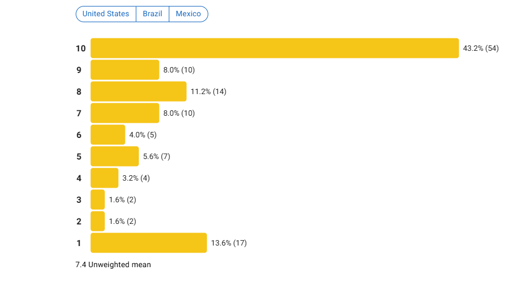Select the bar for rating 5

point(115,156)
